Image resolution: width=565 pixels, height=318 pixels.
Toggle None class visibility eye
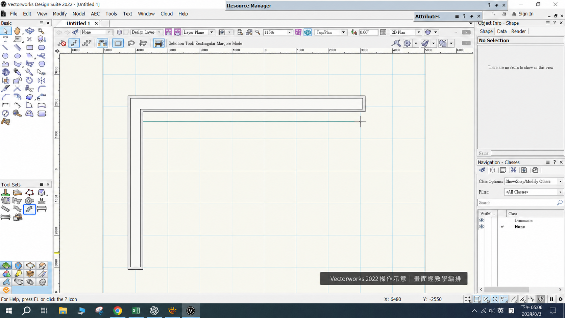pyautogui.click(x=482, y=227)
